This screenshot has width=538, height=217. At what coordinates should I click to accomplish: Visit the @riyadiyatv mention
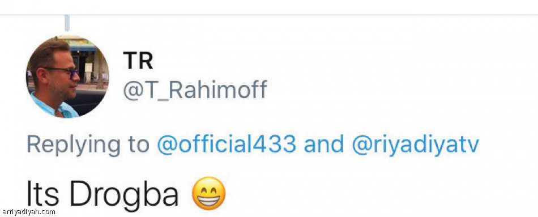tap(415, 145)
